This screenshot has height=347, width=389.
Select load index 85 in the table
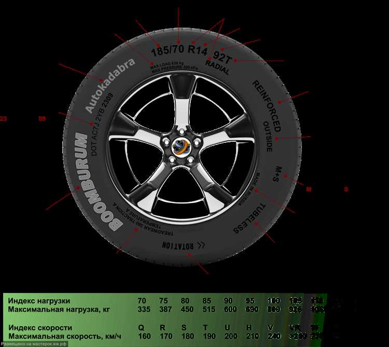[x=206, y=301]
